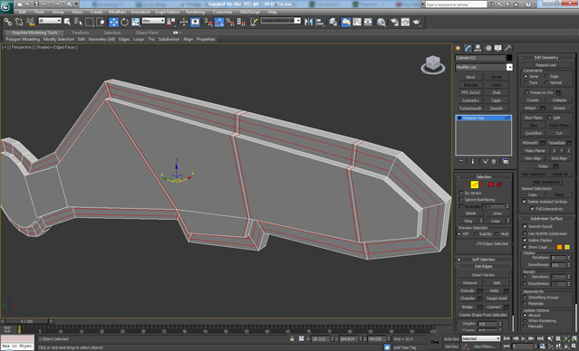This screenshot has height=351, width=579.
Task: Toggle Delete Isolated Vertices checkbox
Action: click(x=524, y=202)
